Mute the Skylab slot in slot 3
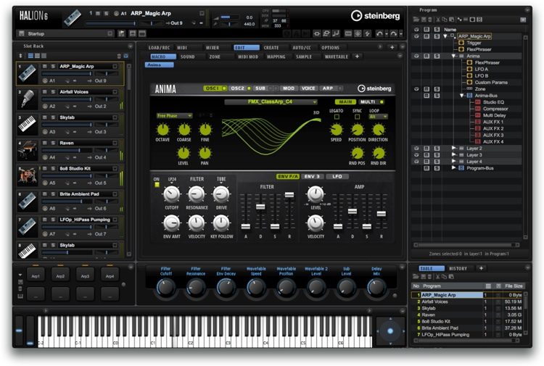Image resolution: width=544 pixels, height=366 pixels. coord(44,117)
